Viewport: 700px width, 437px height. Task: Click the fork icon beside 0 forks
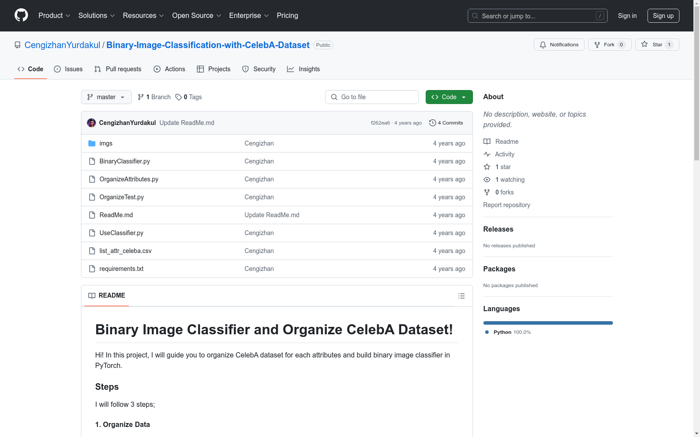click(x=487, y=192)
